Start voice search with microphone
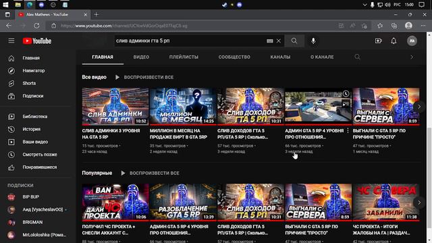The width and height of the screenshot is (432, 243). tap(313, 40)
